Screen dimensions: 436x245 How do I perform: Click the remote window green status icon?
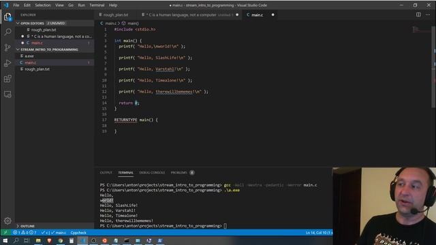5,233
